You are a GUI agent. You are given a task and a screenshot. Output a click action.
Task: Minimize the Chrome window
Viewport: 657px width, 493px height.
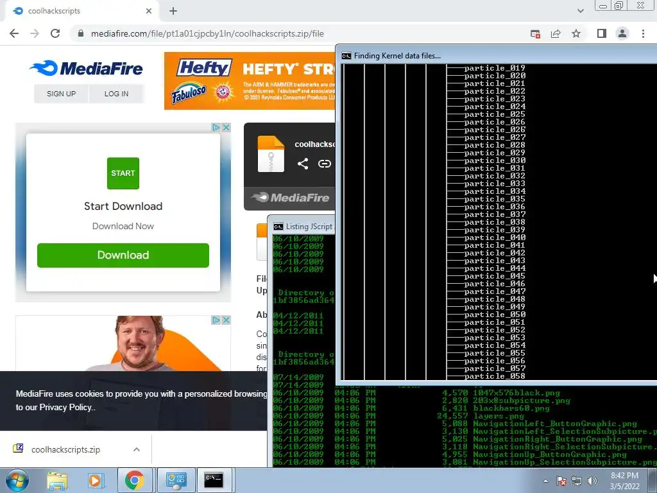(x=603, y=6)
